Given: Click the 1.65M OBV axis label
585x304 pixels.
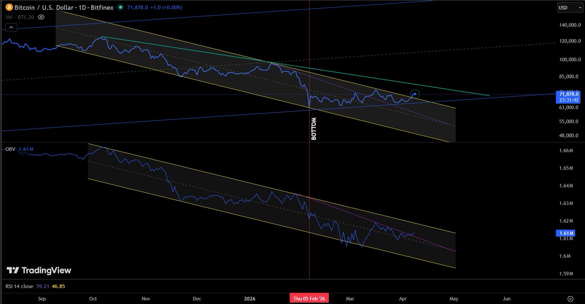Looking at the screenshot, I should [565, 168].
